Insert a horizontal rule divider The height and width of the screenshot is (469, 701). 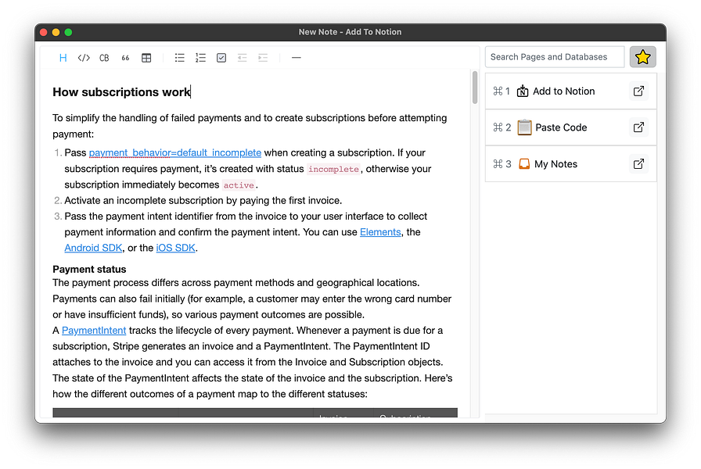pyautogui.click(x=297, y=57)
